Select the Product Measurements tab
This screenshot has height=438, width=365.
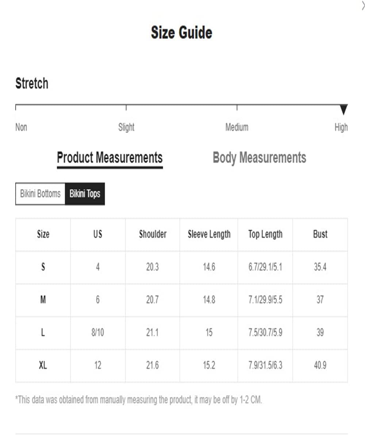click(110, 158)
